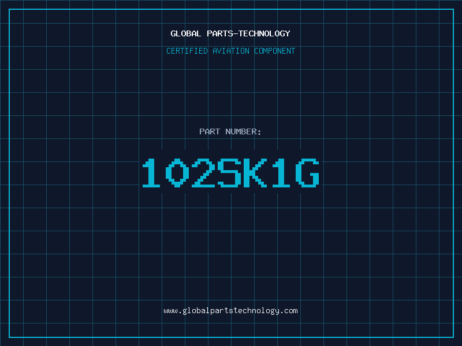Select the 'CERTIFIED AVIATION COMPONENT' subtitle

pos(230,51)
